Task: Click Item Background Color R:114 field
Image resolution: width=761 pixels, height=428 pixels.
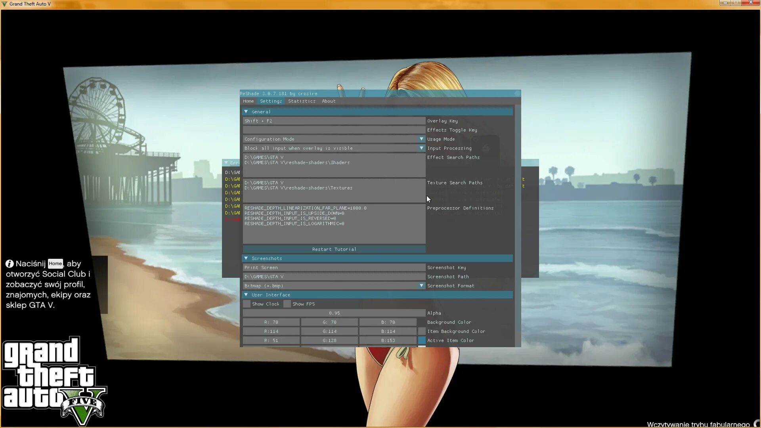Action: (271, 331)
